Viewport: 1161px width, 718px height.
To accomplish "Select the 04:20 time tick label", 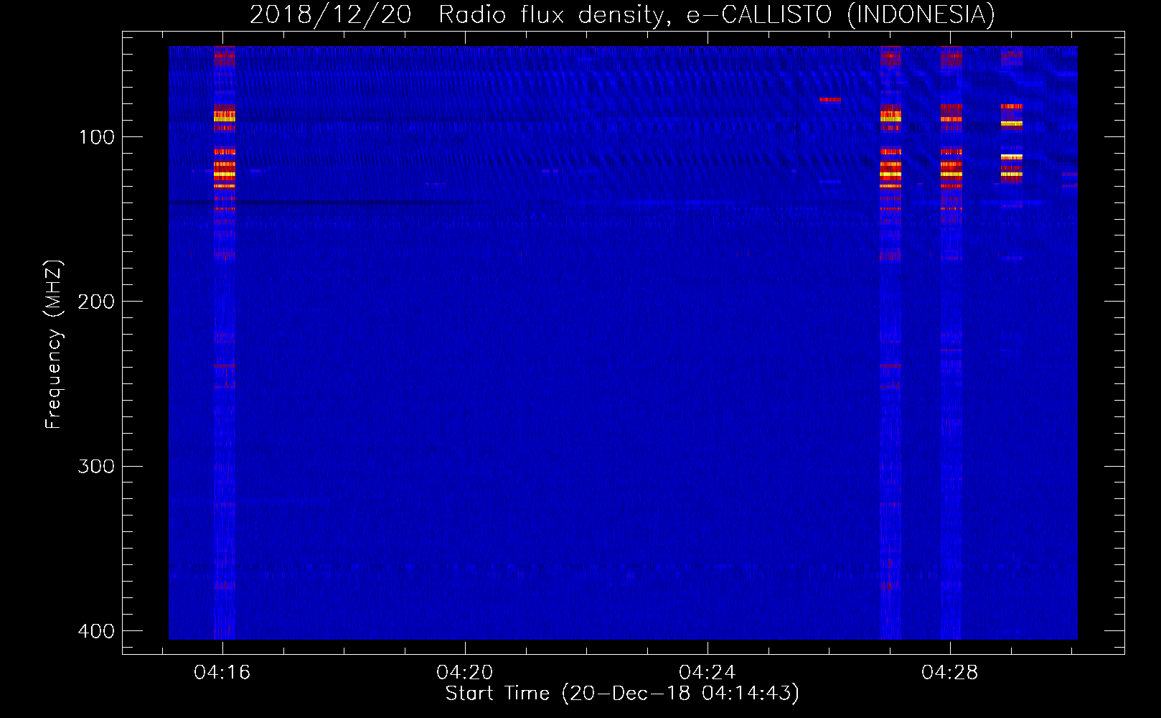I will [465, 673].
